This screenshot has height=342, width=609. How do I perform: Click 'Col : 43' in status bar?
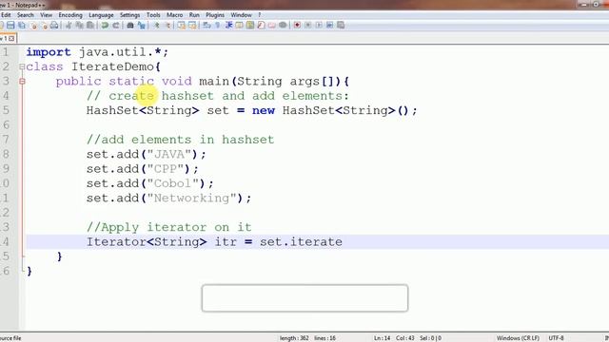[x=405, y=338]
